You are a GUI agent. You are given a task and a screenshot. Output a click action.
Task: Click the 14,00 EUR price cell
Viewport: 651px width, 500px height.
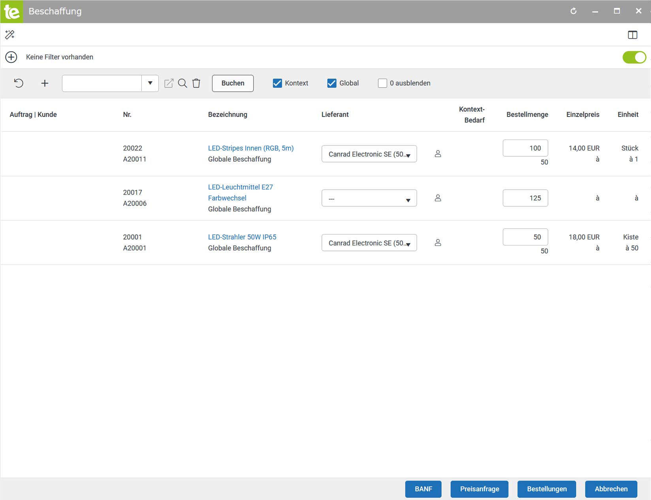pos(584,148)
